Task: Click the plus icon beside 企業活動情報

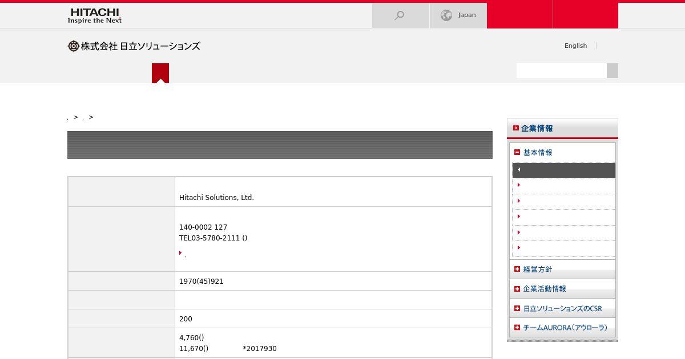Action: [x=517, y=288]
